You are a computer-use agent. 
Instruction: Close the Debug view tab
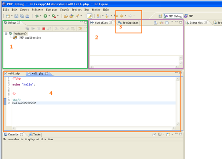tap(19, 23)
